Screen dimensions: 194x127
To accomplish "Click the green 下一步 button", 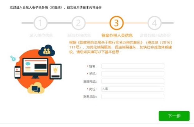I will pyautogui.click(x=174, y=116).
